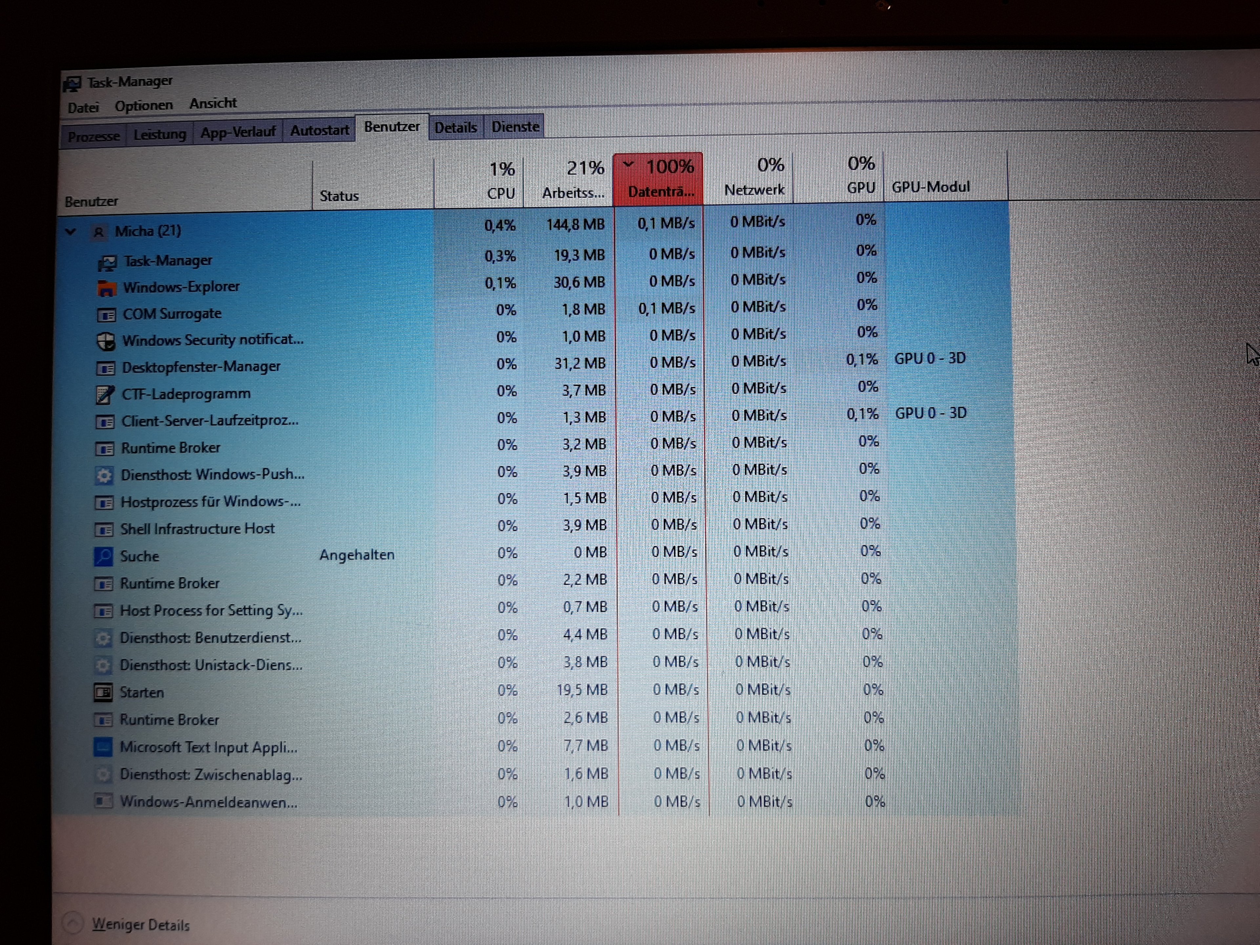Go to the Autostart tab
The image size is (1260, 945).
[320, 131]
